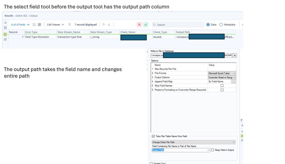Click the blue square metadata icon in Results sidebar
The width and height of the screenshot is (285, 164).
[5, 28]
